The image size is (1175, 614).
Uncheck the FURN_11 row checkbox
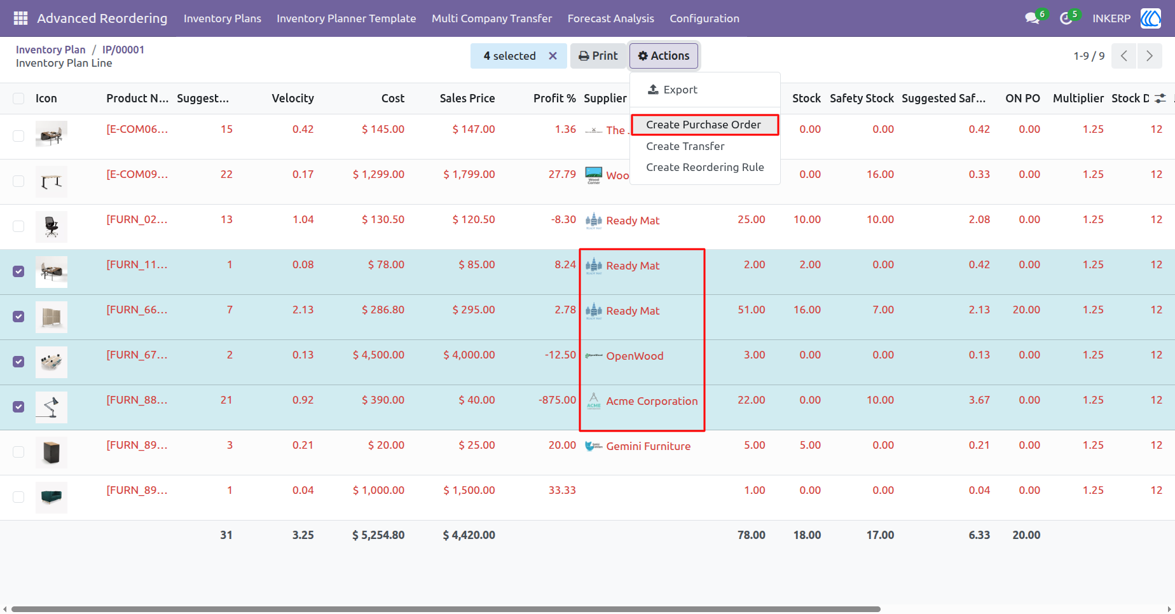[18, 271]
